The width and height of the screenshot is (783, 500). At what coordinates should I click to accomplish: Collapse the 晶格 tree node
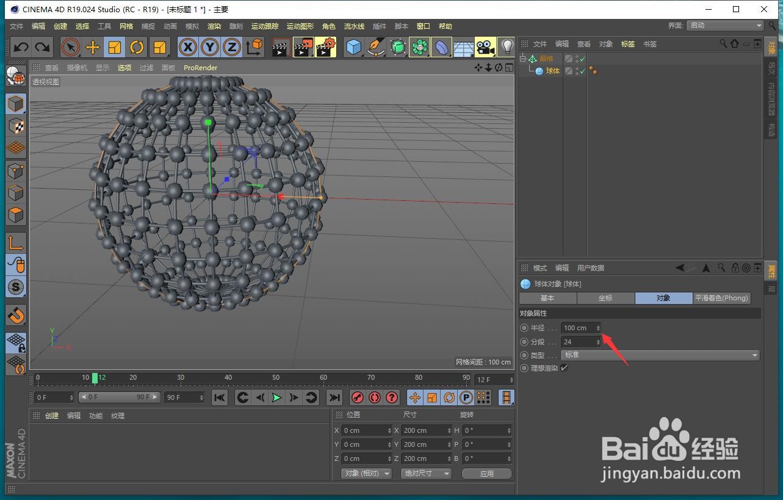point(523,59)
